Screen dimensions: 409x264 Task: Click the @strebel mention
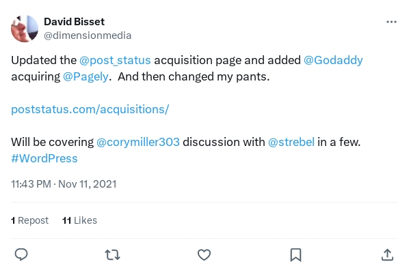coord(291,142)
